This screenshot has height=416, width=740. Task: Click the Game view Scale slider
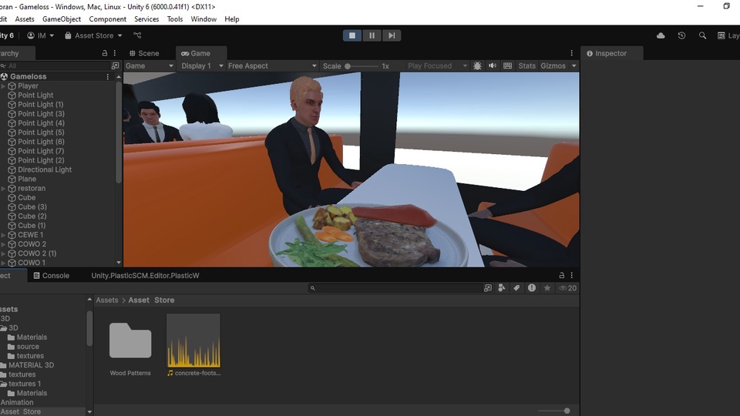(x=362, y=66)
